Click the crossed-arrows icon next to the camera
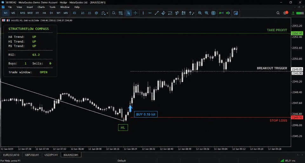 coord(83,13)
